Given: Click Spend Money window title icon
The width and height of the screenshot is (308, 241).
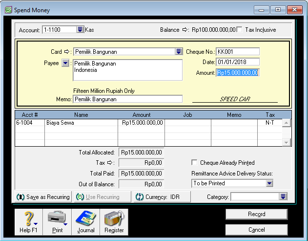Looking at the screenshot, I should [x=8, y=10].
